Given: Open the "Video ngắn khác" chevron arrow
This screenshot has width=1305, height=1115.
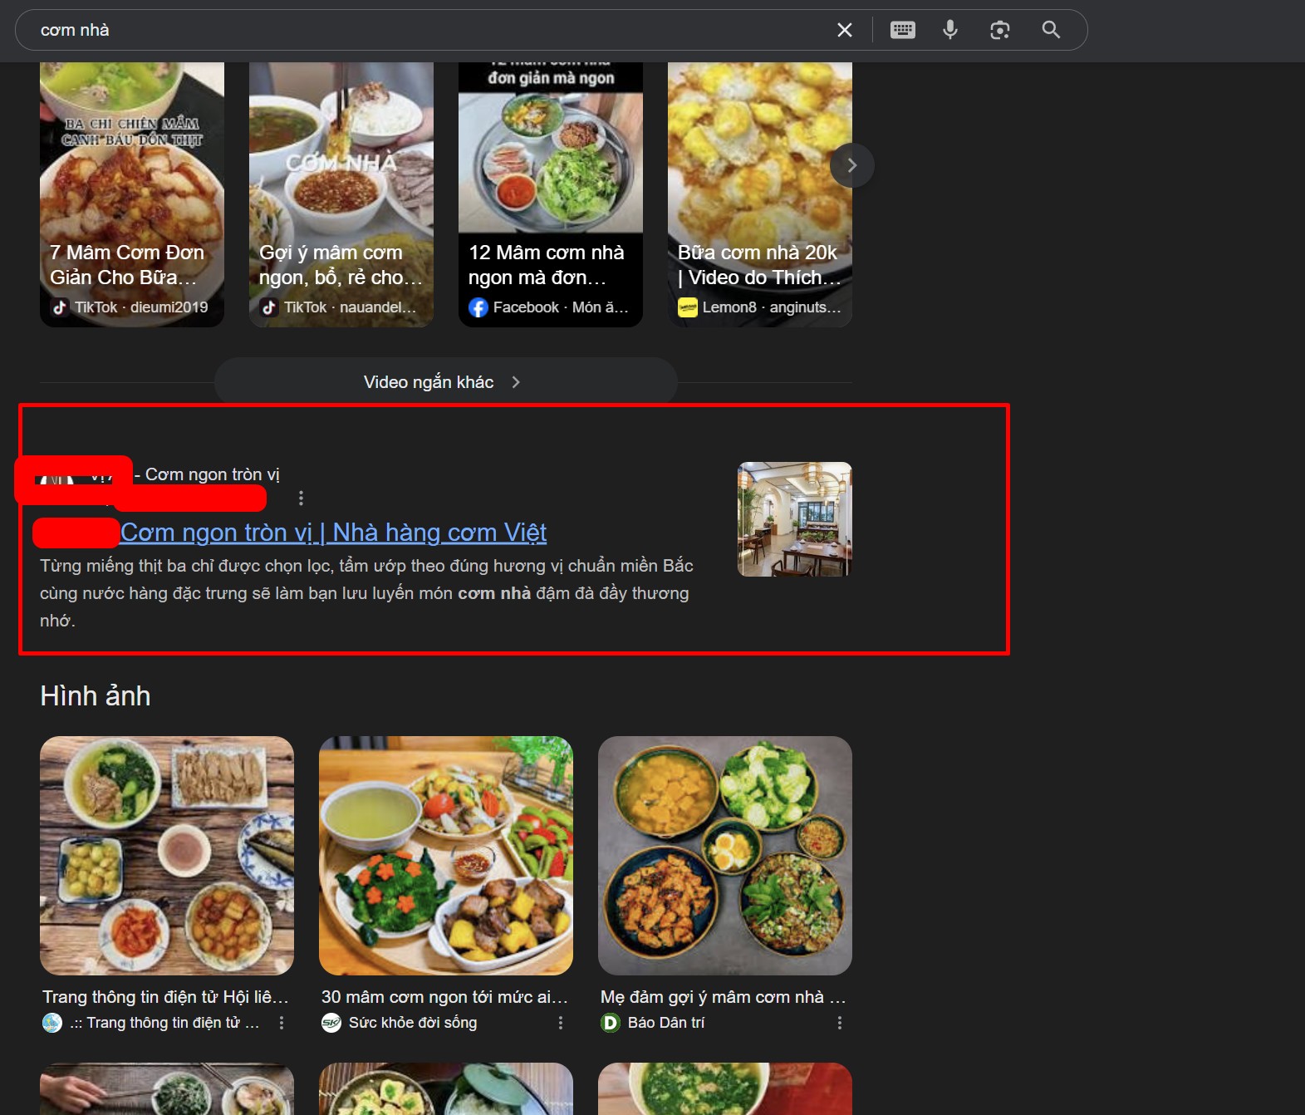Looking at the screenshot, I should pos(516,381).
